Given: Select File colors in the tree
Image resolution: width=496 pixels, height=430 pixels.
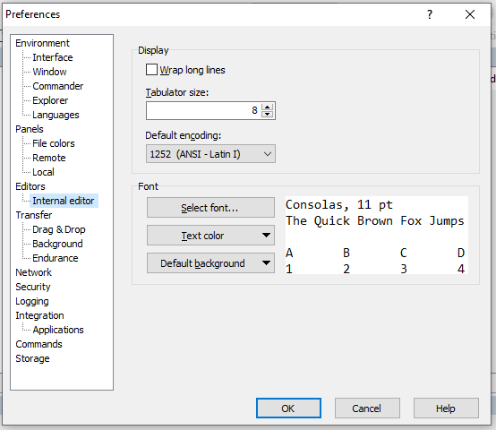Looking at the screenshot, I should 54,143.
